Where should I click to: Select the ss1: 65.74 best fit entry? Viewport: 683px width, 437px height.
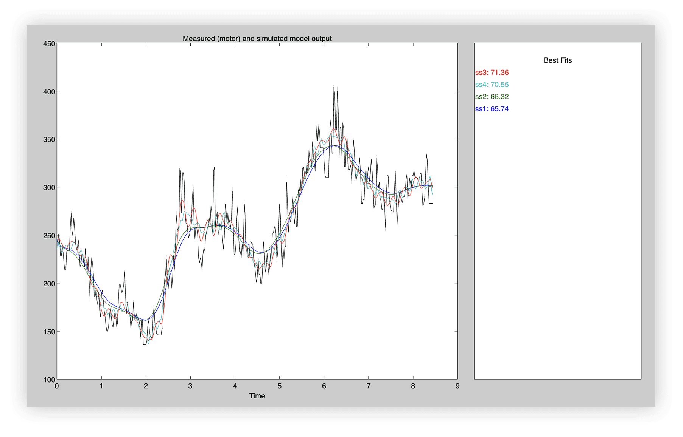492,109
